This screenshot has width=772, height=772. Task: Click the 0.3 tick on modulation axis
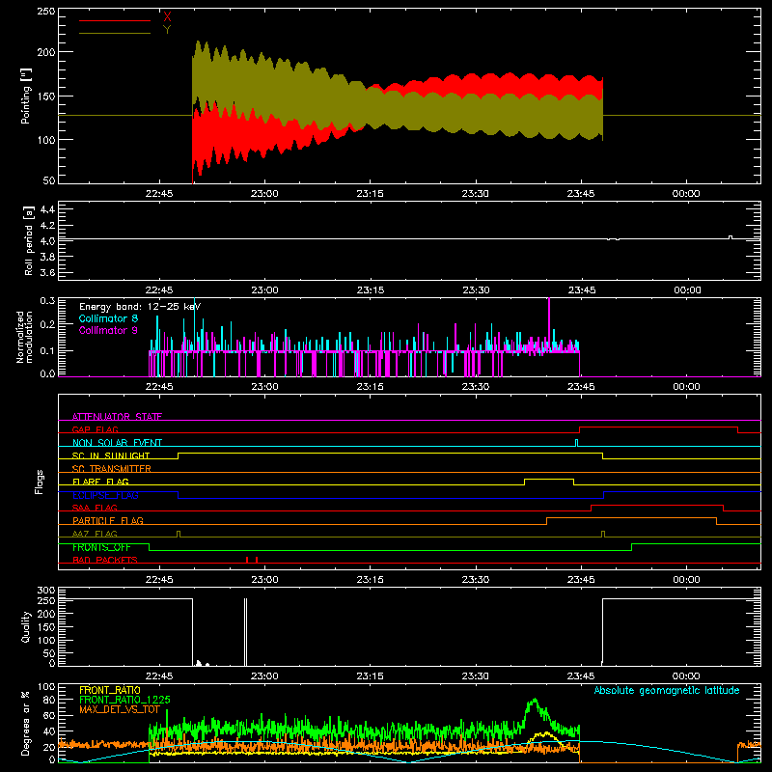pyautogui.click(x=47, y=300)
